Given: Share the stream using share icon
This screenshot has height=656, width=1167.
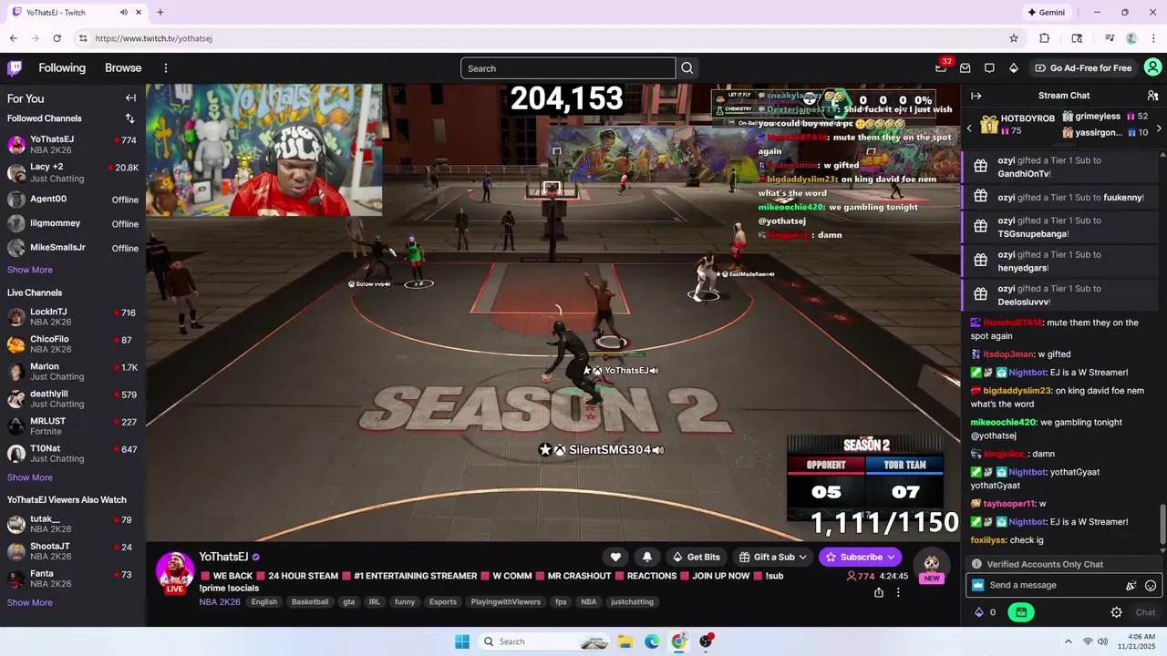Looking at the screenshot, I should pos(879,592).
